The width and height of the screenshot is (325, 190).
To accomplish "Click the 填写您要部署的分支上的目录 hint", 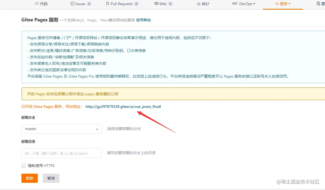I will tap(131, 153).
